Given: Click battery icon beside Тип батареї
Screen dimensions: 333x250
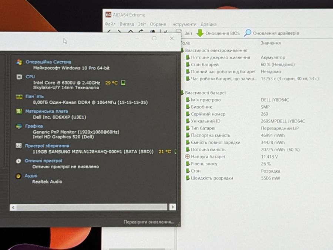Looking at the screenshot, I should [188, 128].
